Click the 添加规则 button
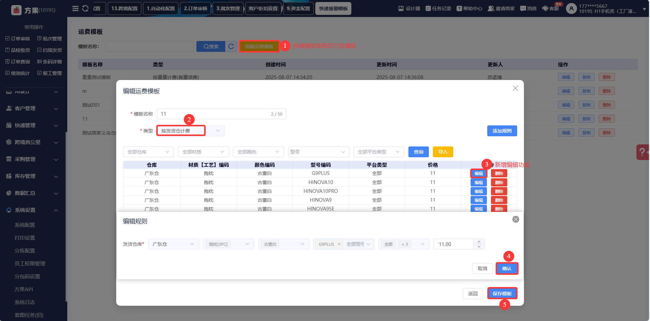This screenshot has height=321, width=650. 502,131
